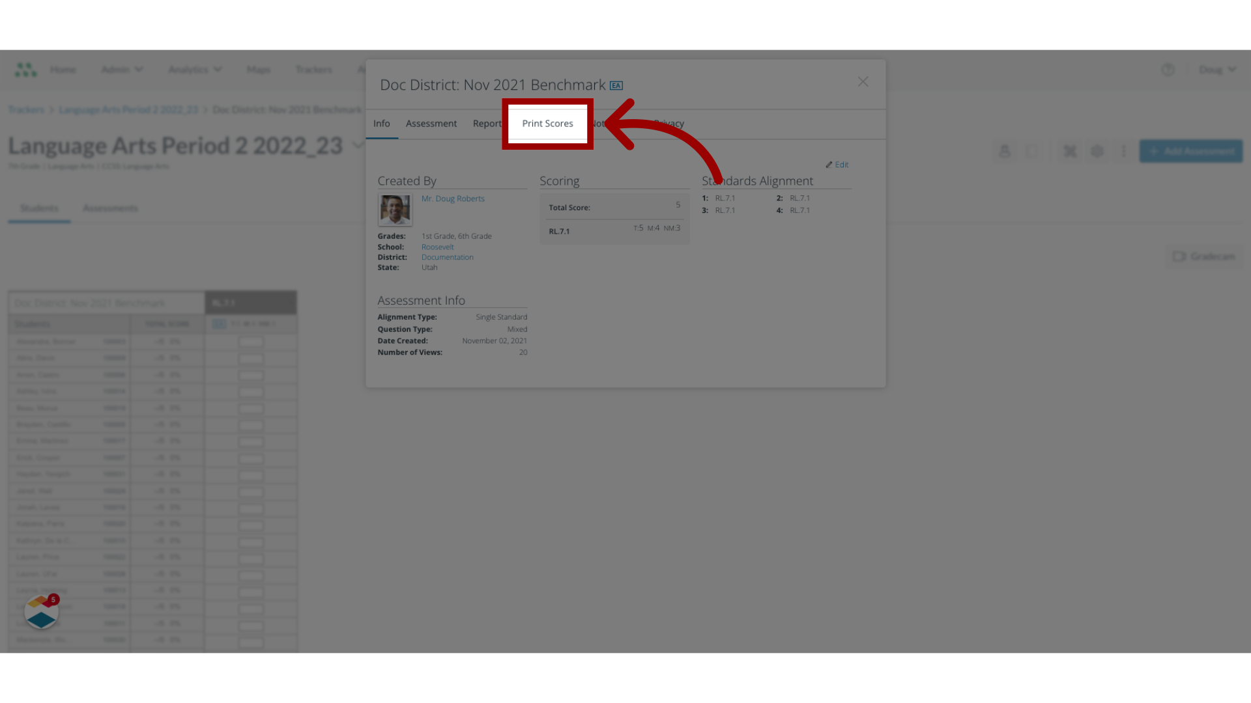Click standard alignment item 1: RL.7.1
1251x703 pixels.
click(x=719, y=198)
